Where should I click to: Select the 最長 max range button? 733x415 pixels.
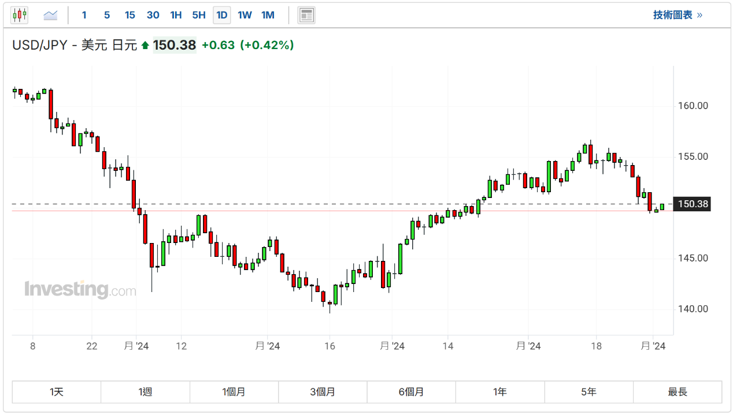point(678,392)
